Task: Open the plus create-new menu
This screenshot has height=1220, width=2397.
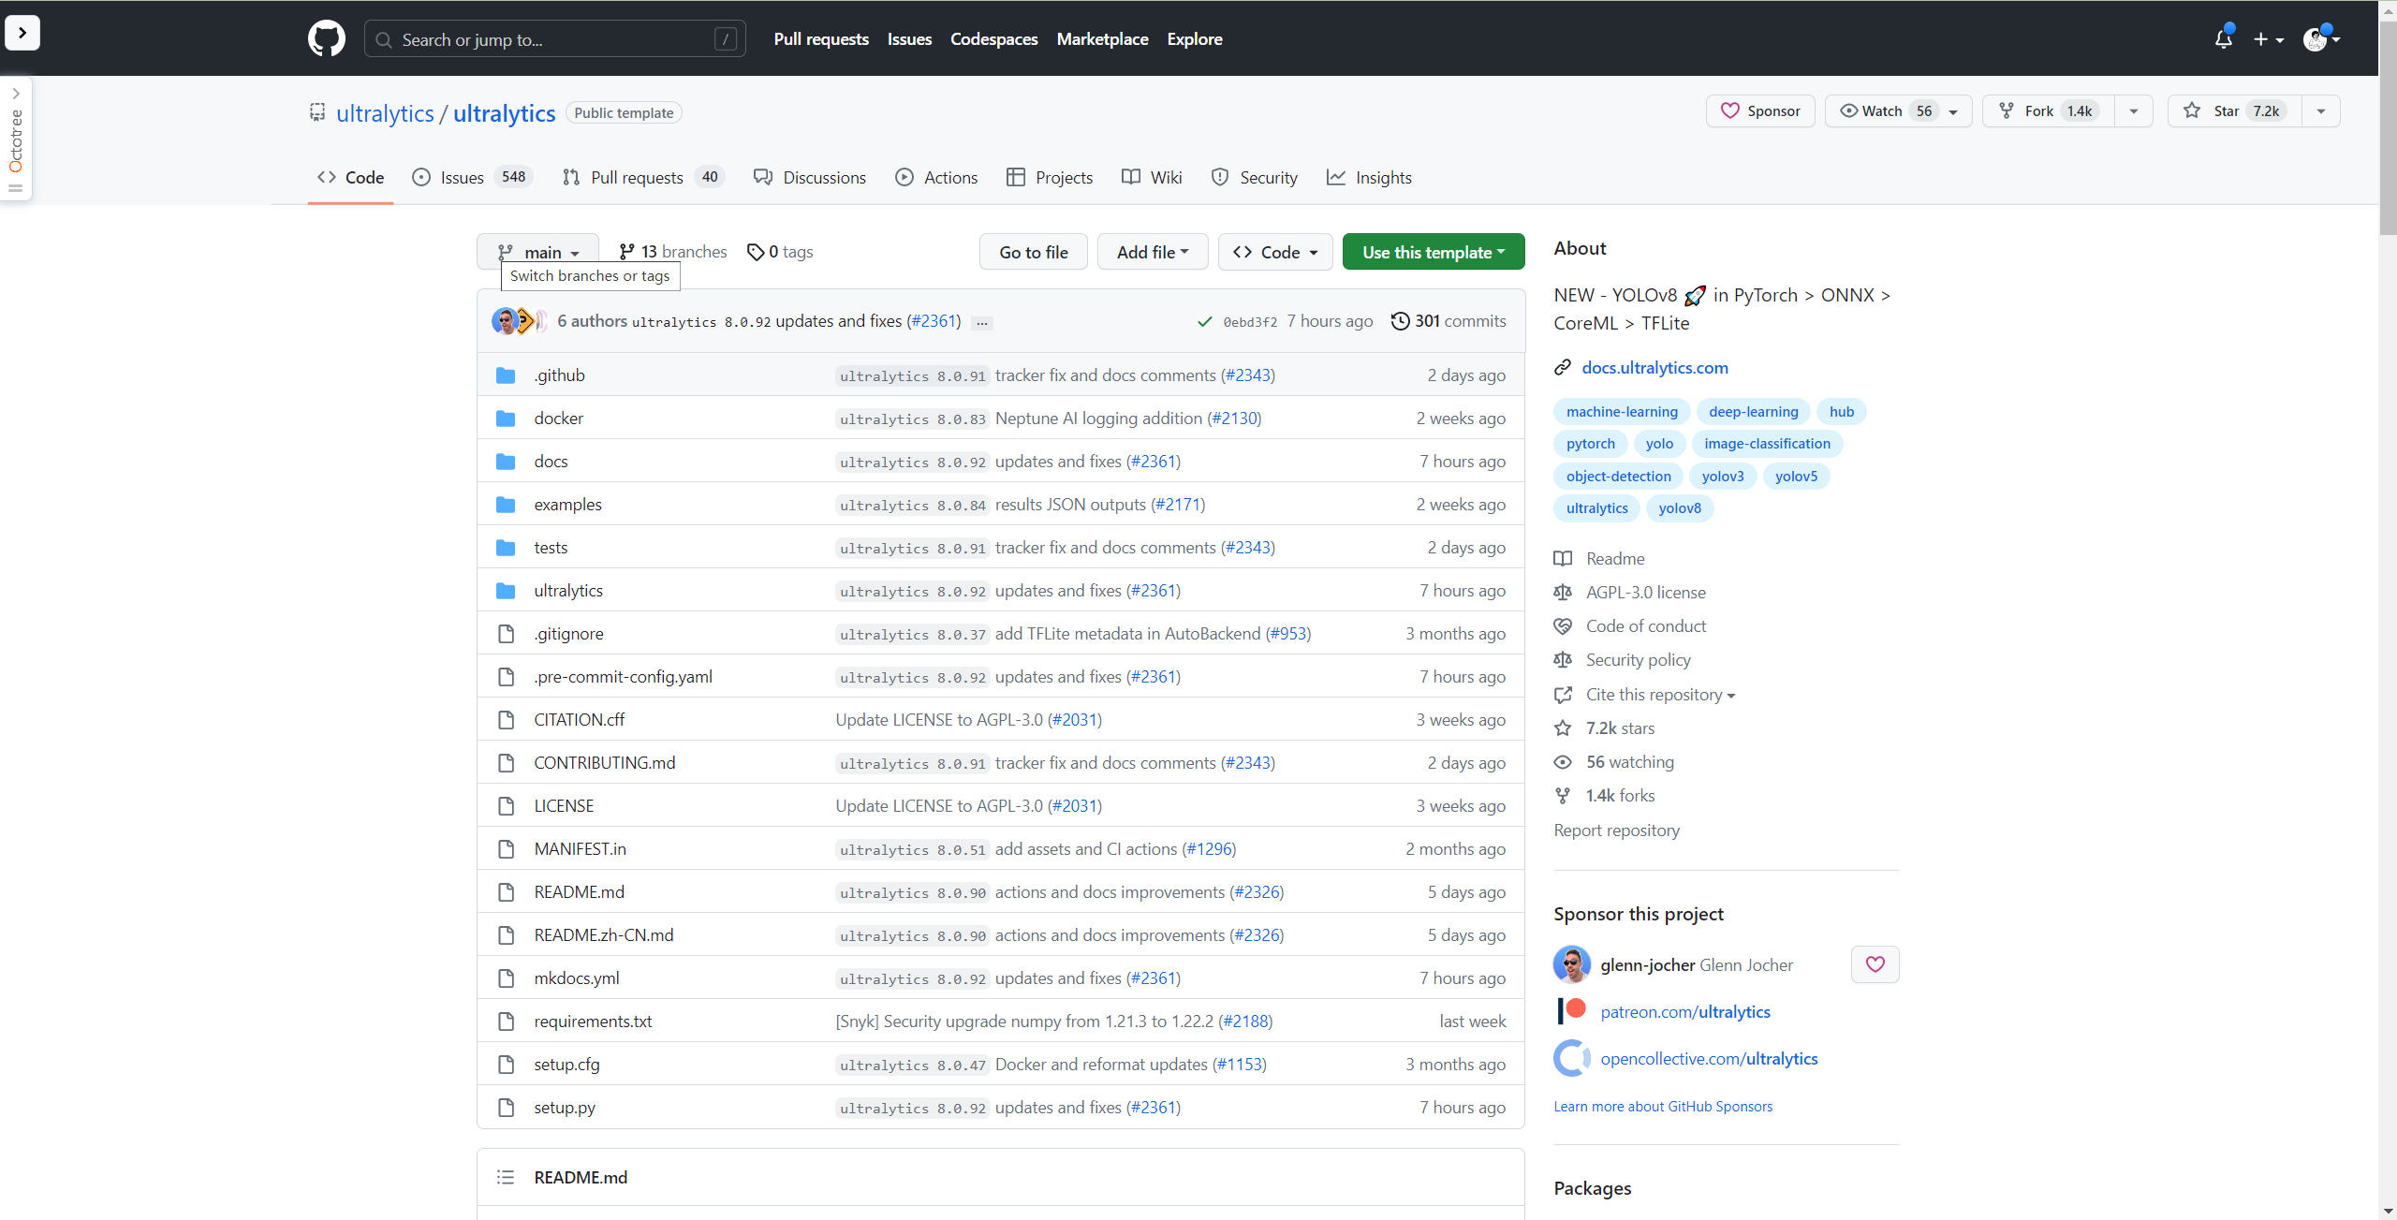Action: [x=2269, y=39]
